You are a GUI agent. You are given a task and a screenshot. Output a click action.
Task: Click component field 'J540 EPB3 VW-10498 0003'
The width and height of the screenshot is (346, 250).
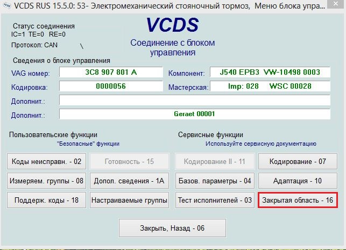click(x=270, y=72)
